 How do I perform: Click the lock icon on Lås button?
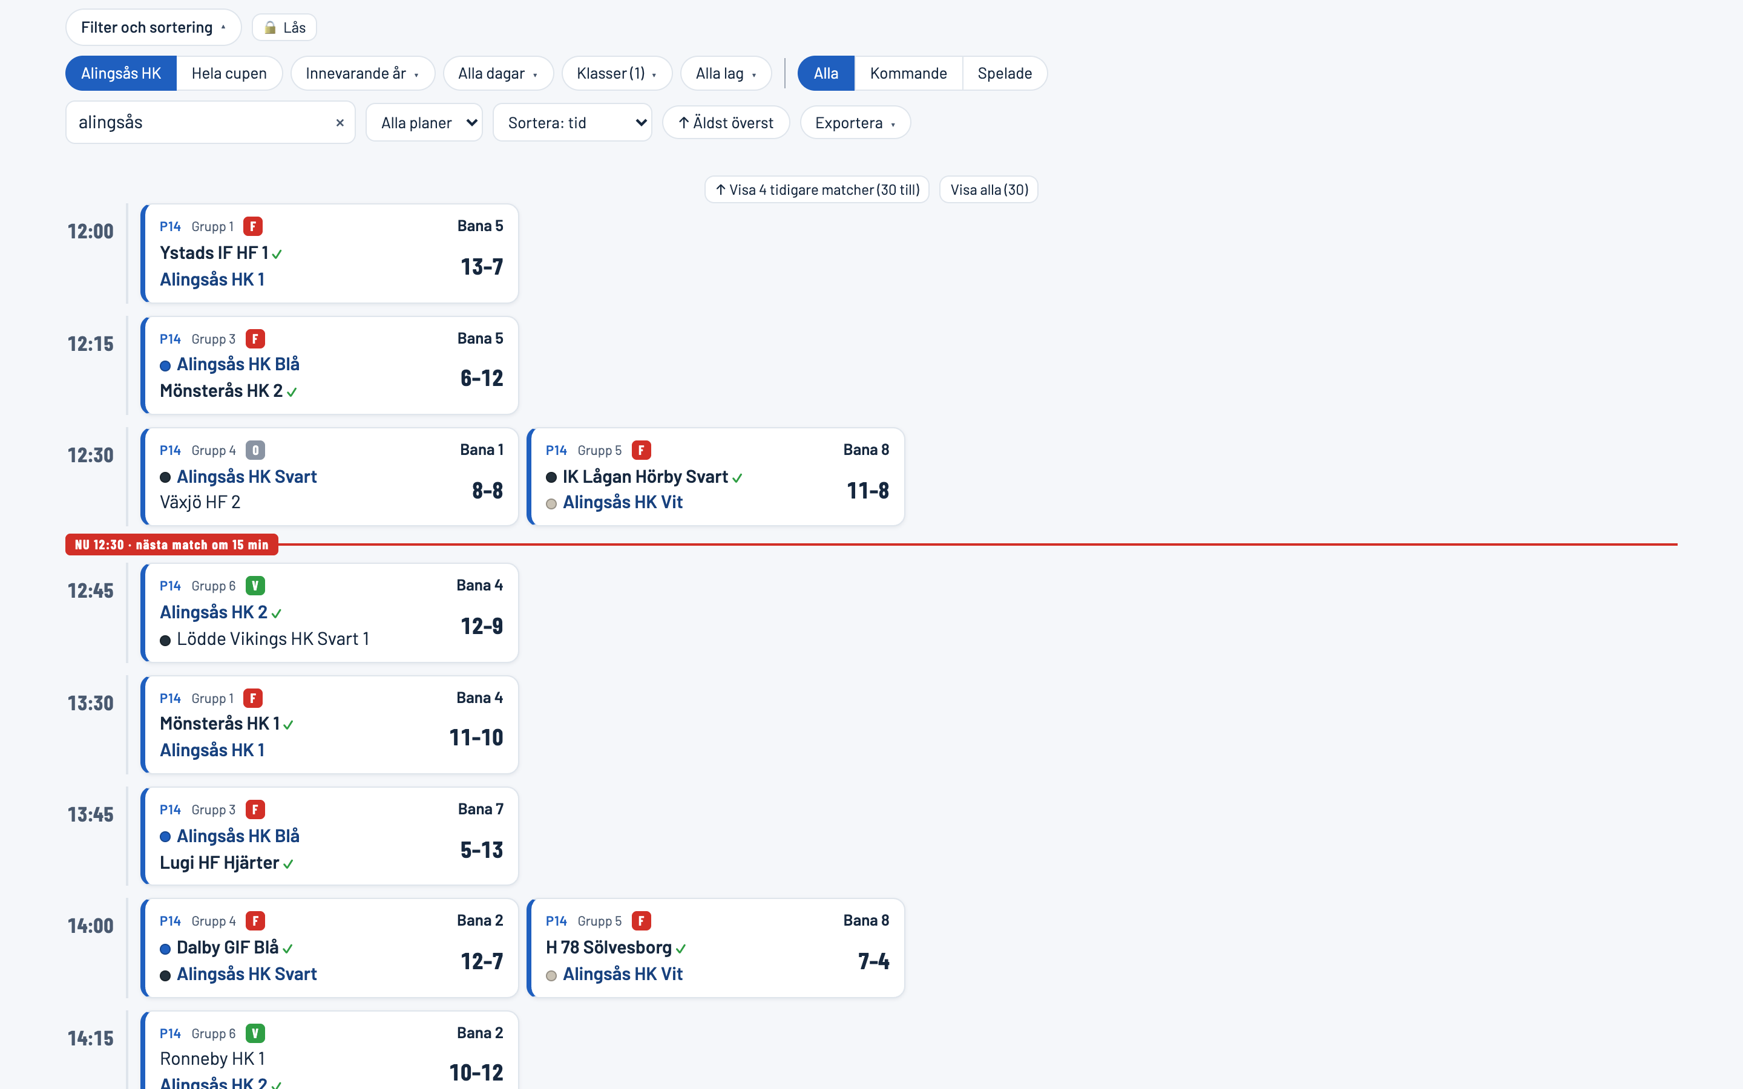[270, 28]
